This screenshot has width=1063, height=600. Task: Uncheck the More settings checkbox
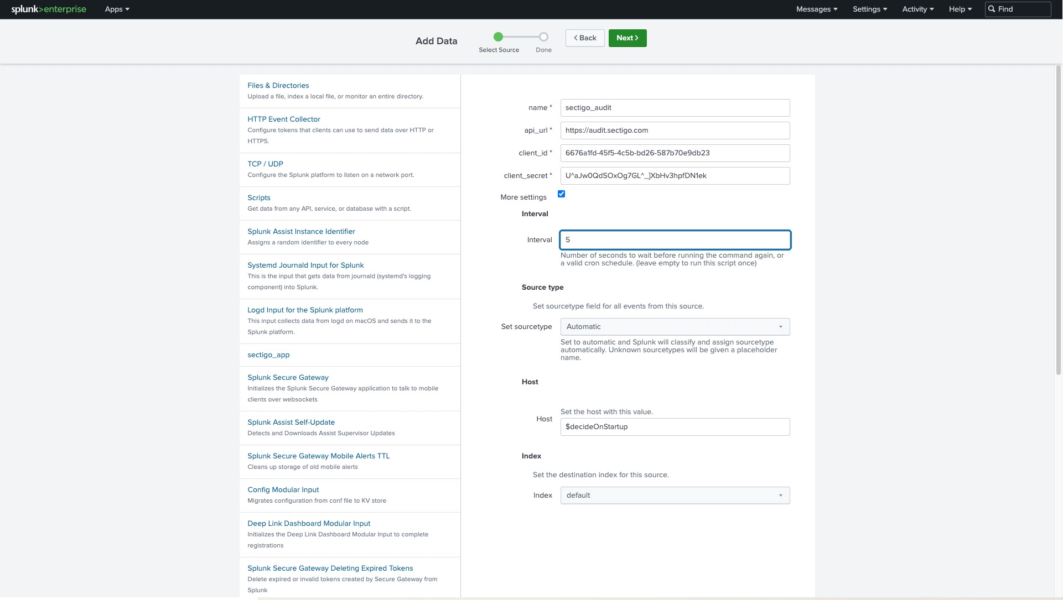click(x=561, y=194)
